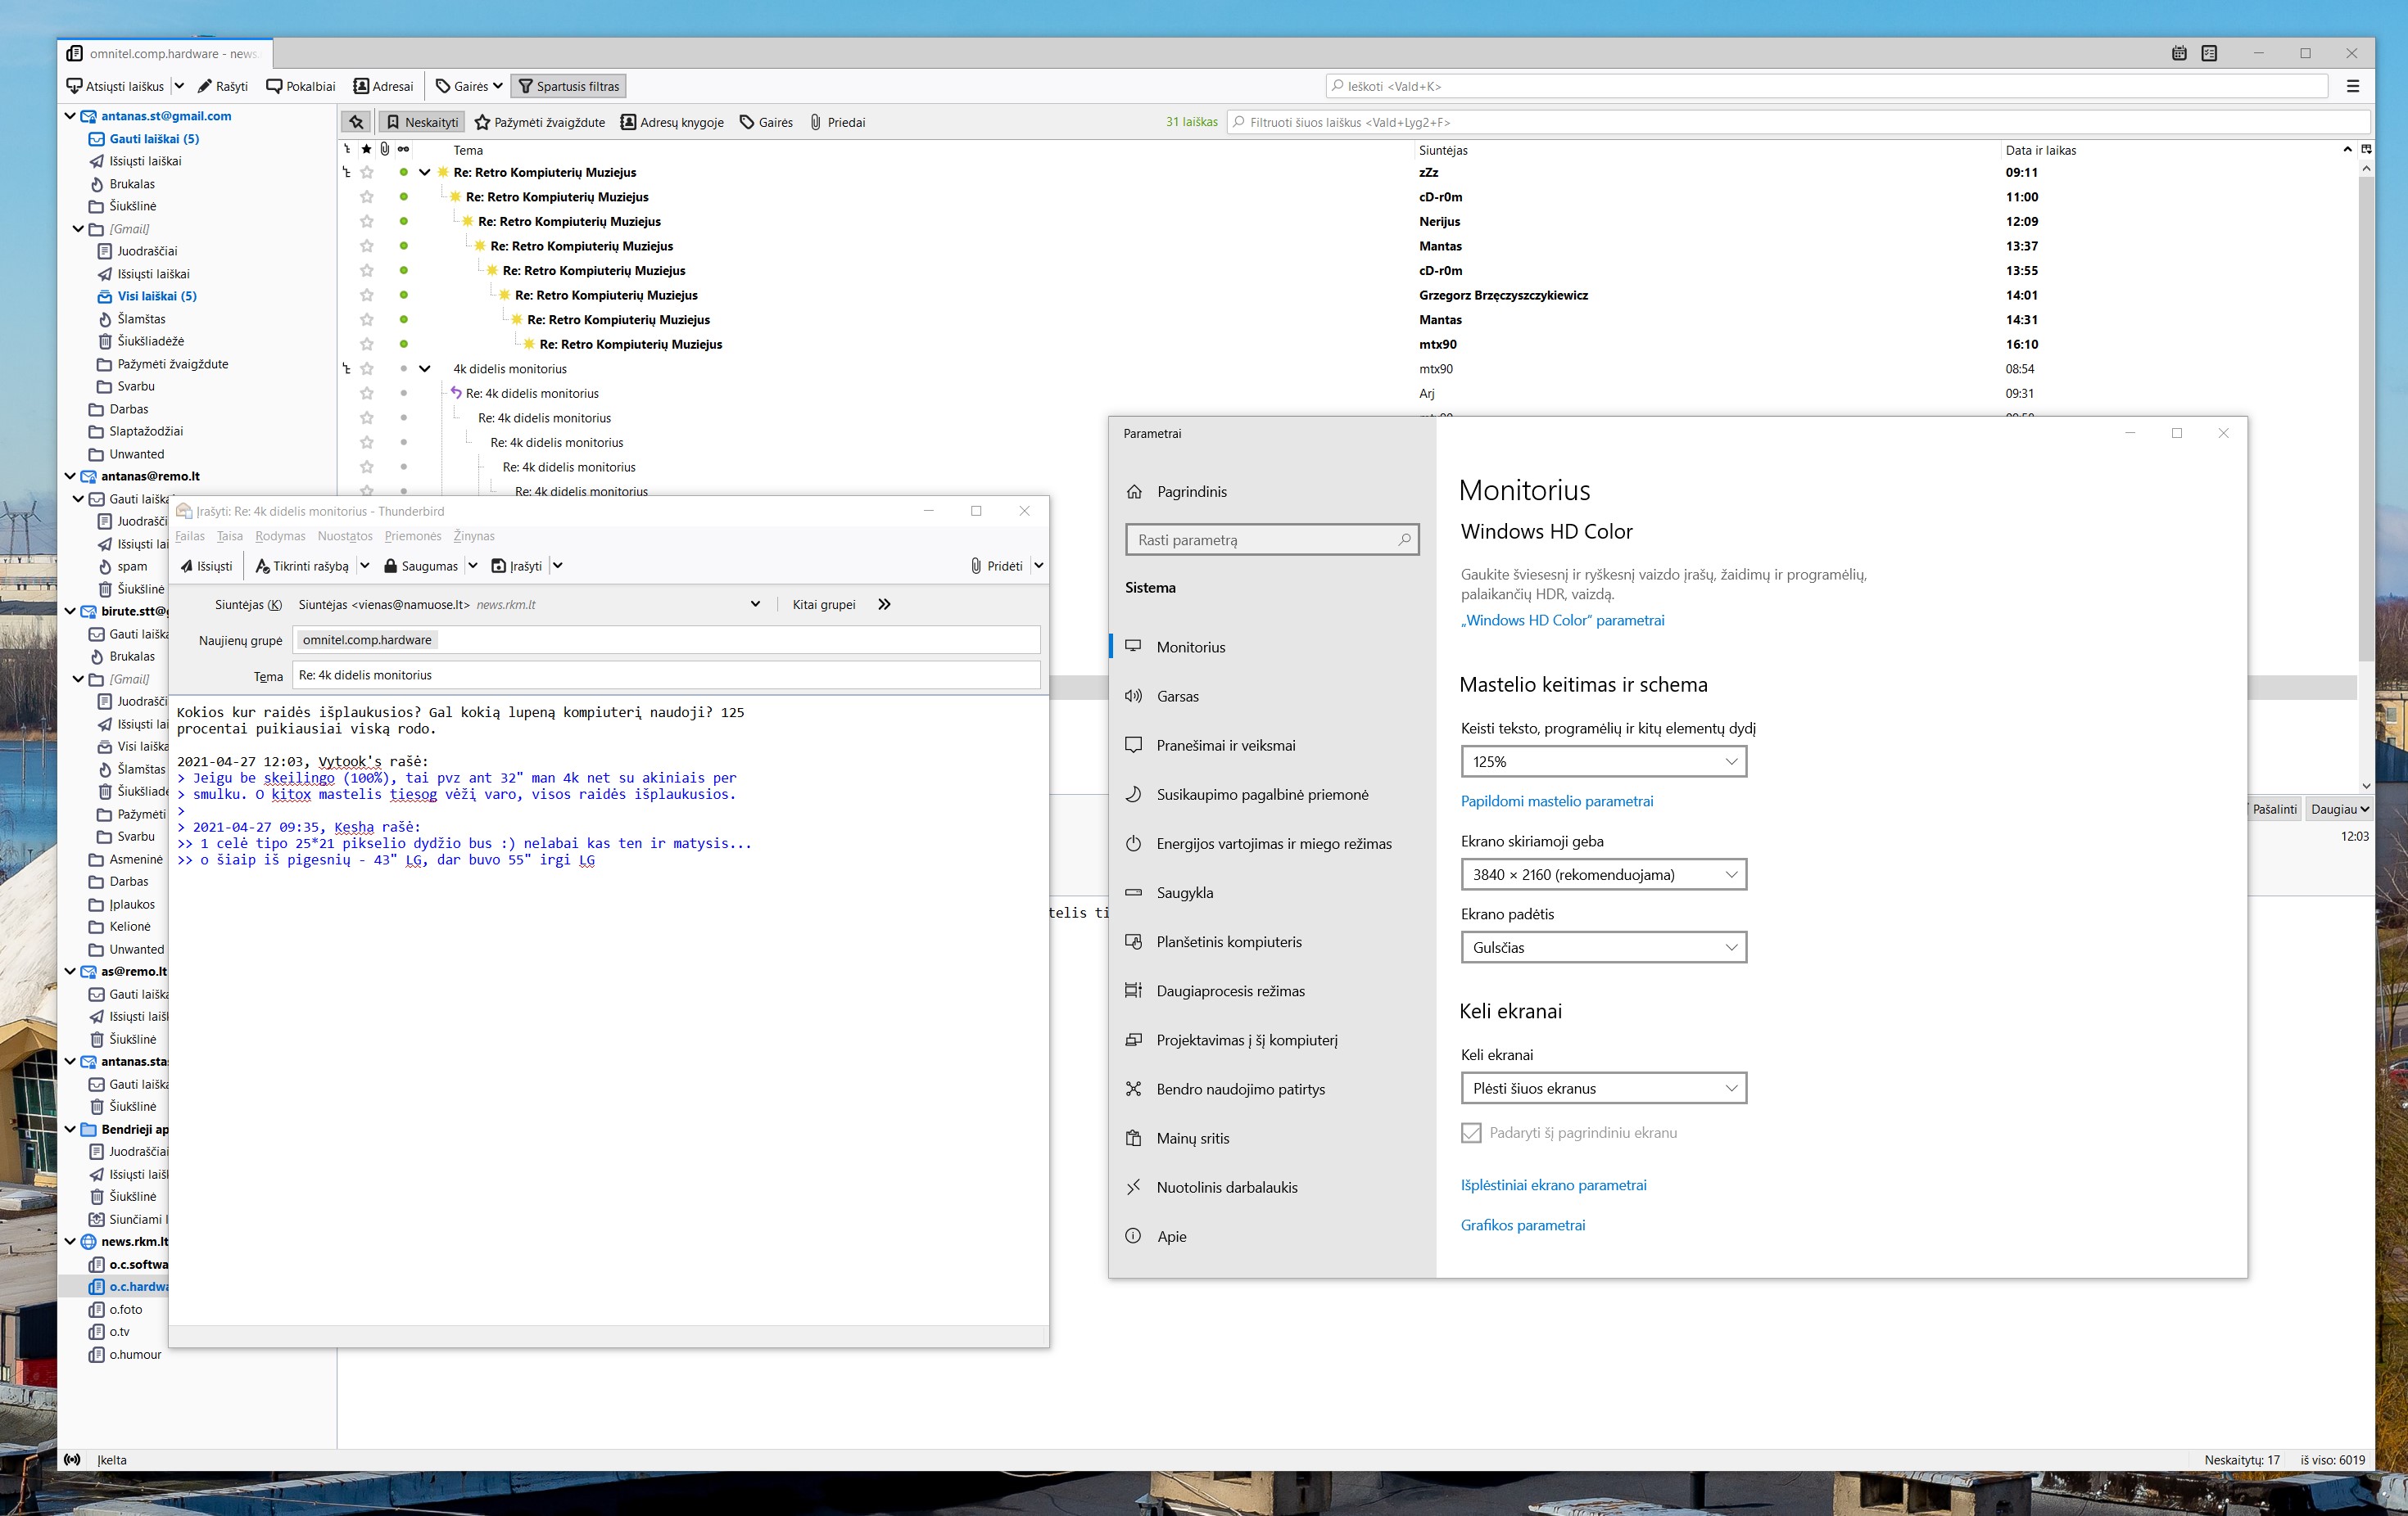Collapse the '4k didelis monitorius' thread

point(425,368)
